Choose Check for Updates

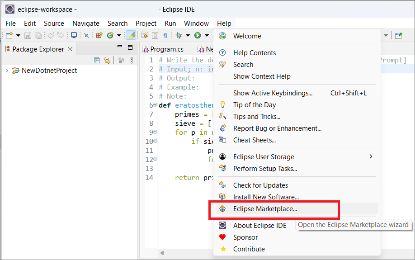(260, 185)
